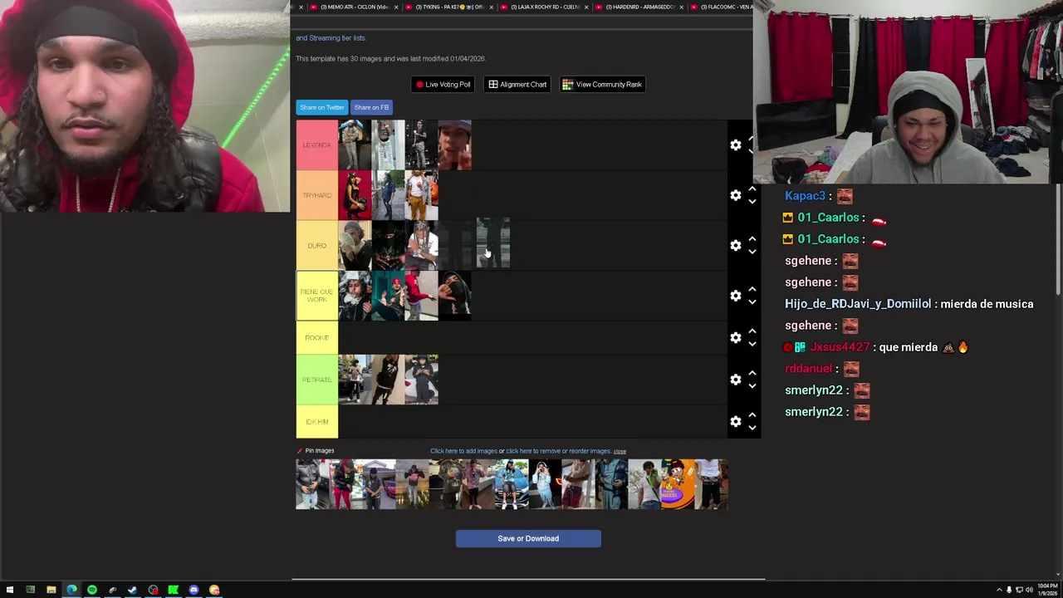Open settings gear for IDK HIM tier

point(736,422)
